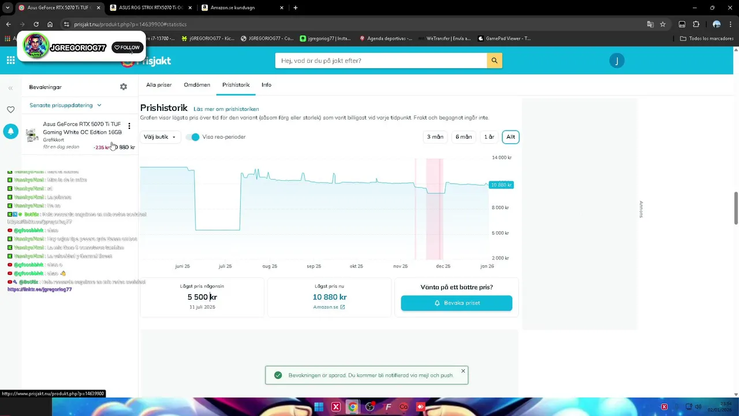Screen dimensions: 739x416
Task: Open the F app icon in taskbar
Action: 388,407
